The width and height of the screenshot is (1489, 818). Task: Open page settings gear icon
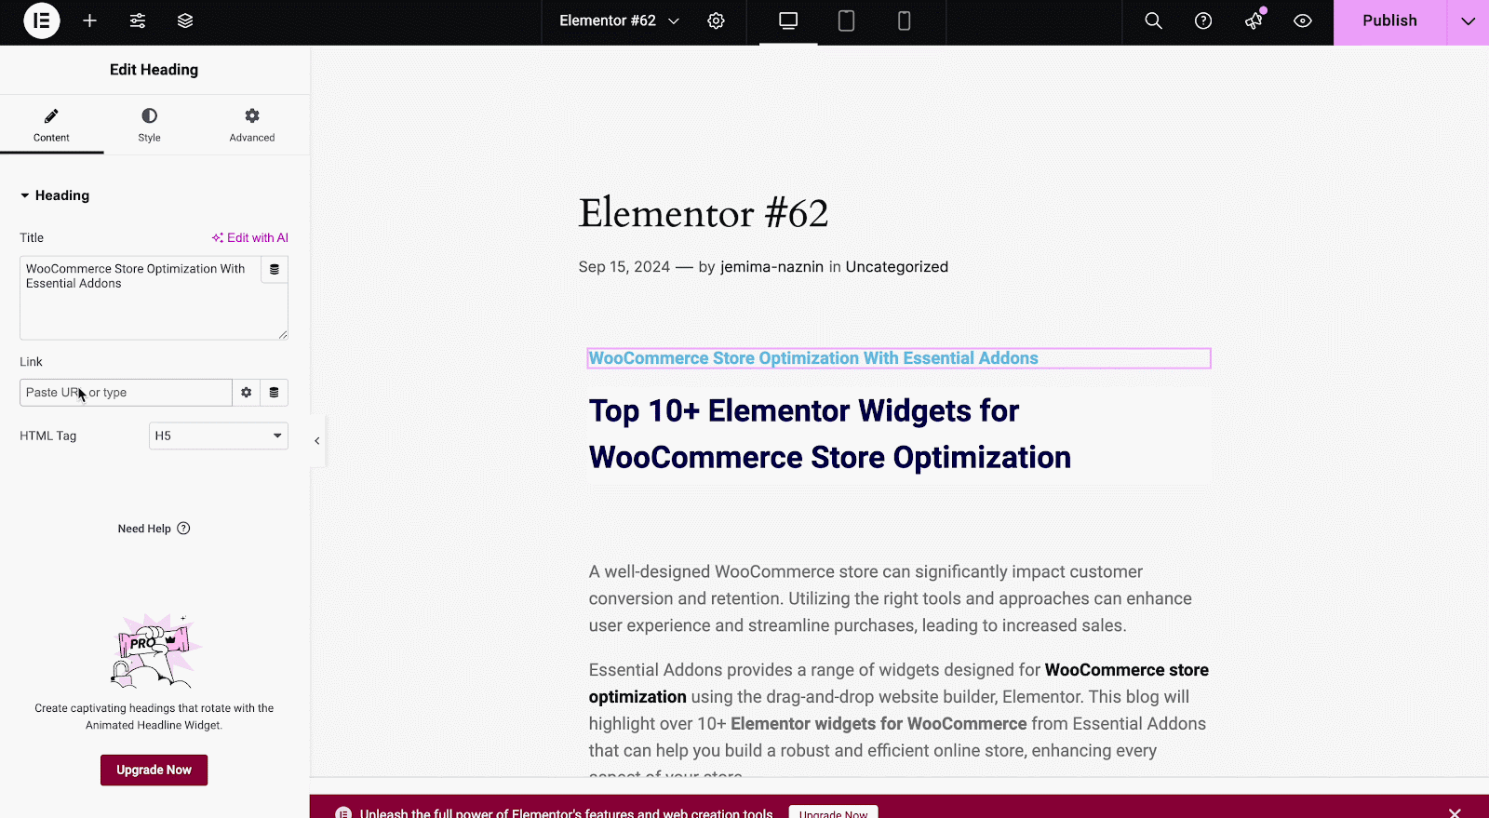[x=716, y=20]
